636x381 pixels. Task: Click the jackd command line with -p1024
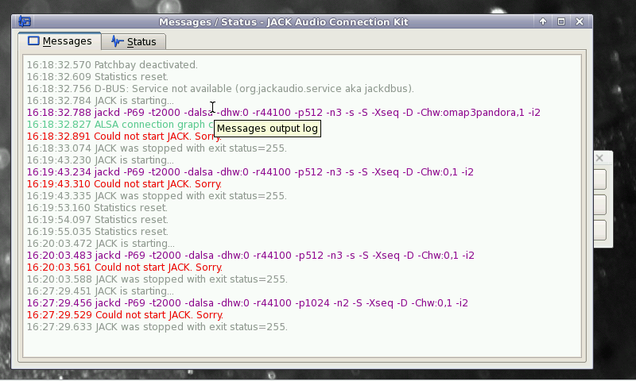click(247, 302)
